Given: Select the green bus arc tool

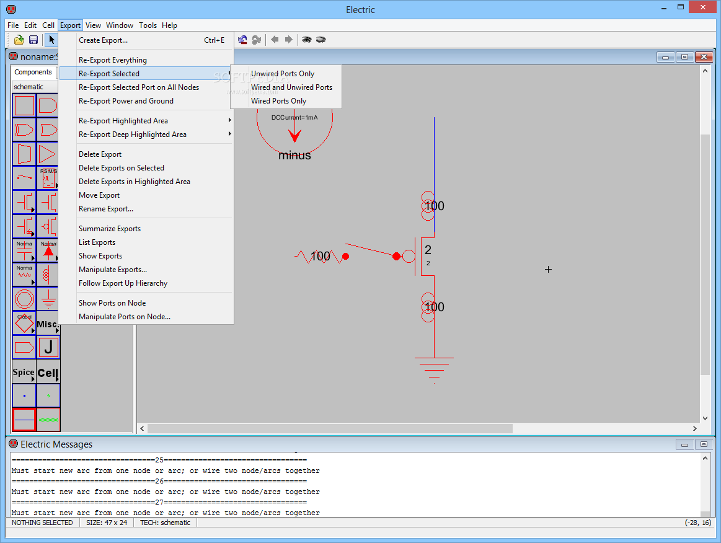Looking at the screenshot, I should click(x=48, y=419).
